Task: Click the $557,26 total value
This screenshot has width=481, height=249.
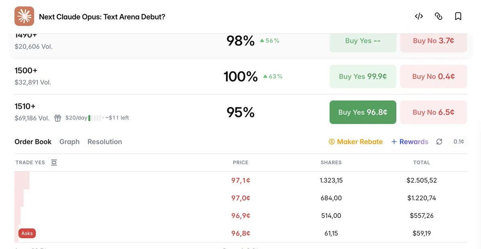Action: 422,216
